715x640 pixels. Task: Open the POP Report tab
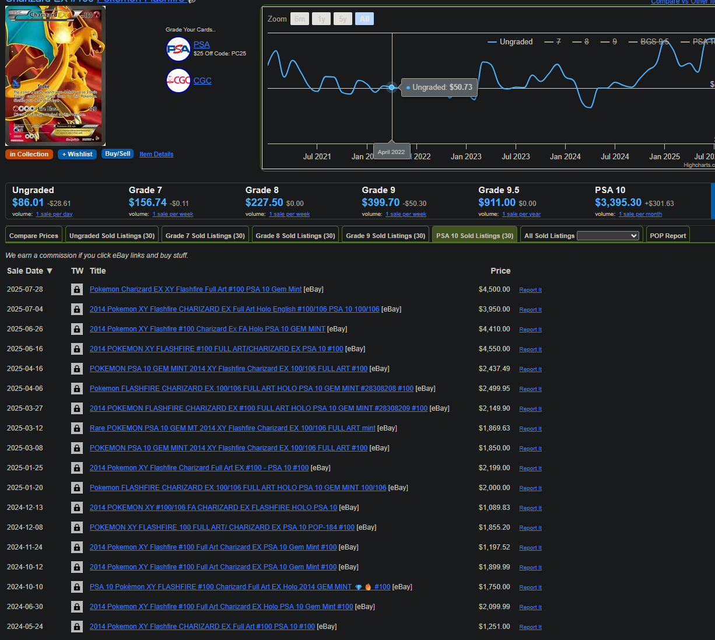668,236
